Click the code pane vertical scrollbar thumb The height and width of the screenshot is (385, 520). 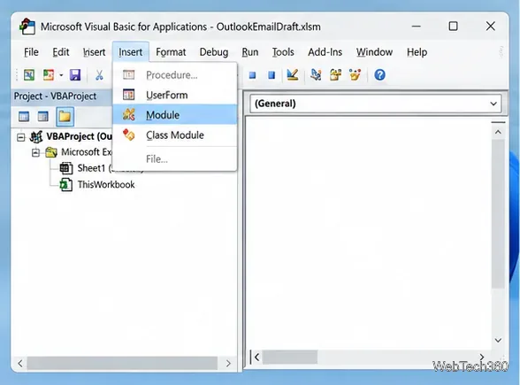(498, 214)
